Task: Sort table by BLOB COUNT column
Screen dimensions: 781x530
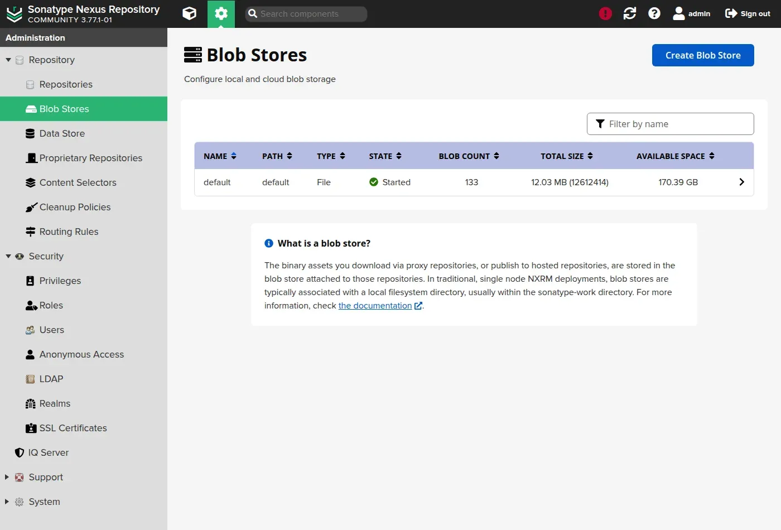Action: pos(469,156)
